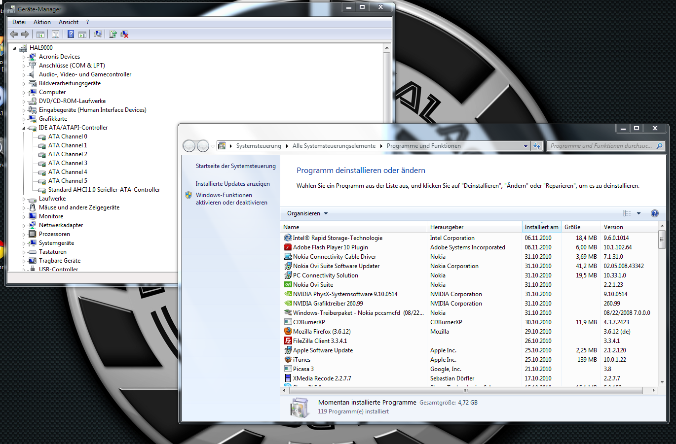Click the Mozilla Firefox program icon
Image resolution: width=676 pixels, height=444 pixels.
click(288, 332)
